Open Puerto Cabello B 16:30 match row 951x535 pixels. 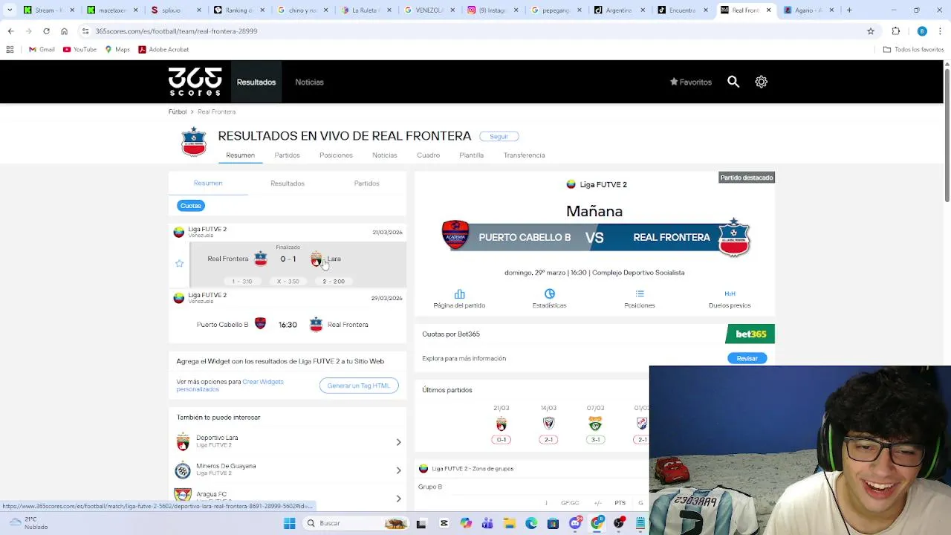point(288,324)
